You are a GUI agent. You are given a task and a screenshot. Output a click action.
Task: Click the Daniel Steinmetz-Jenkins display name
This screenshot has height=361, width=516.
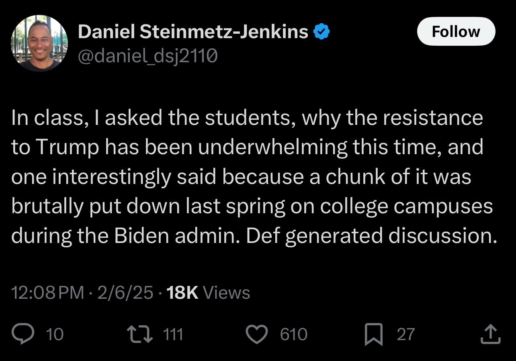pyautogui.click(x=193, y=32)
